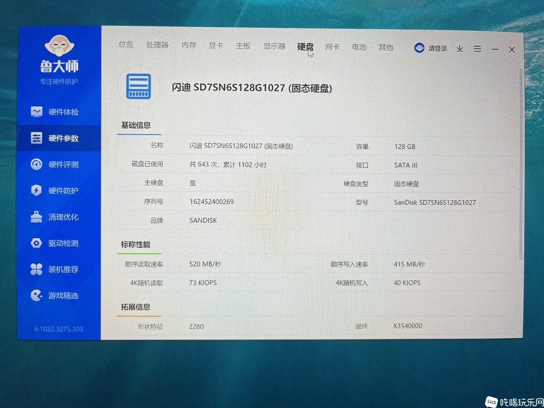
Task: Click the sequential write value 415 MB/秒
Action: click(x=409, y=264)
